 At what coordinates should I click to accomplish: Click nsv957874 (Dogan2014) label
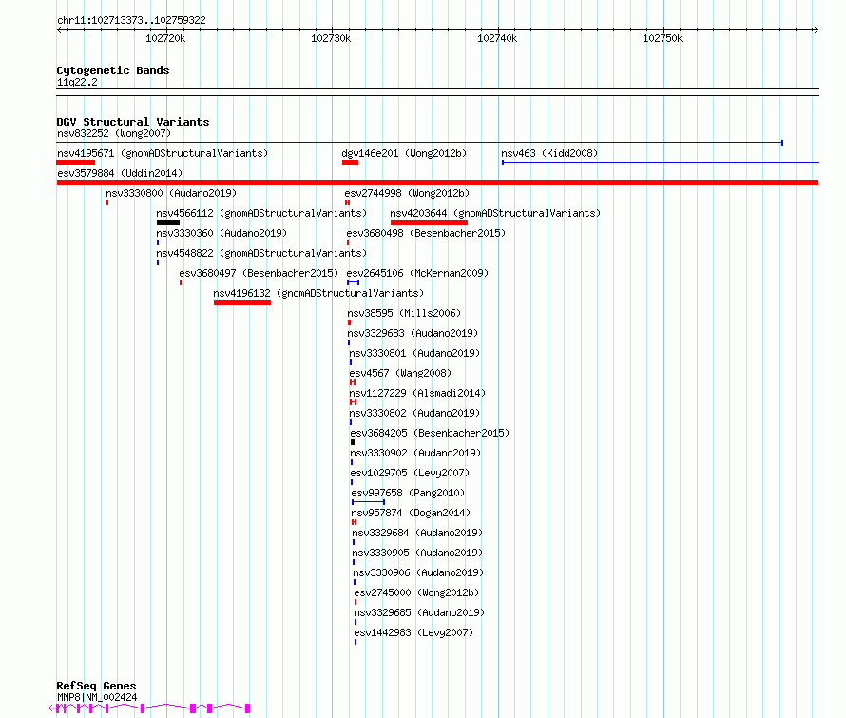coord(412,513)
